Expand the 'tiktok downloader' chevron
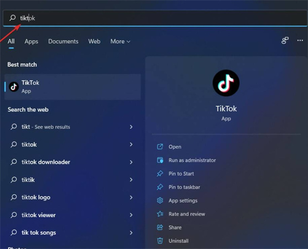Image resolution: width=308 pixels, height=249 pixels. [x=131, y=162]
